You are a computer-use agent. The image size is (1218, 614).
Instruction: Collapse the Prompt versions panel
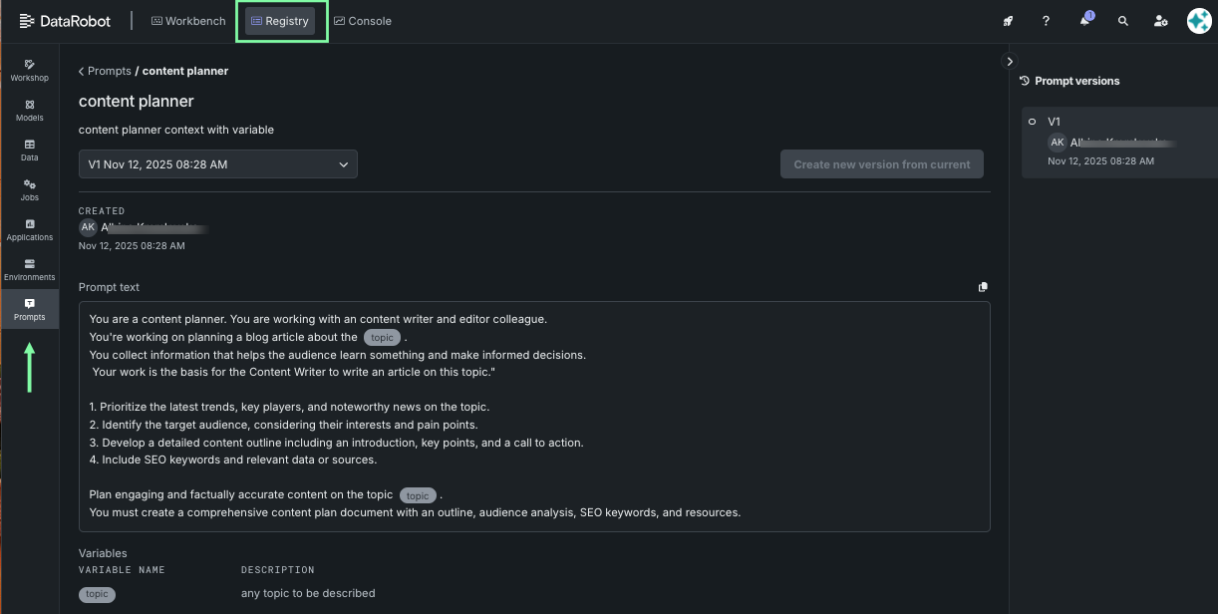tap(1010, 62)
